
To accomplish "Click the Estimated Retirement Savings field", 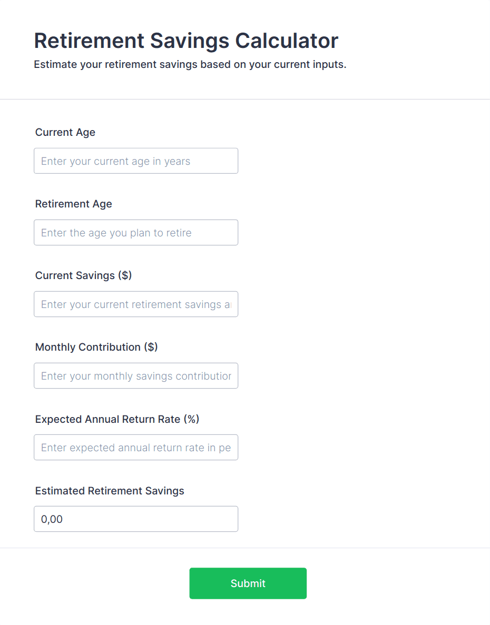I will pos(135,519).
